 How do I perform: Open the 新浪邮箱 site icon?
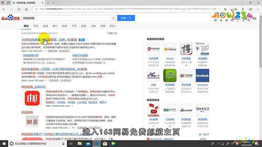coord(186,110)
